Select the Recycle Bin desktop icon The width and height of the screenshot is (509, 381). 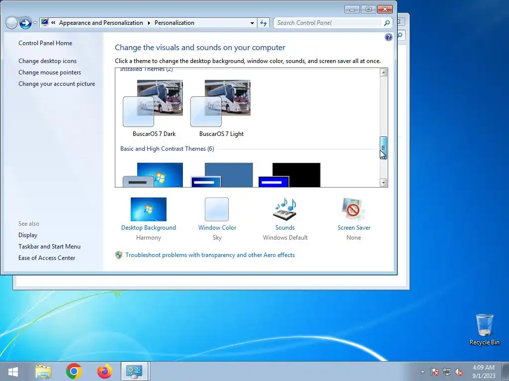(484, 329)
